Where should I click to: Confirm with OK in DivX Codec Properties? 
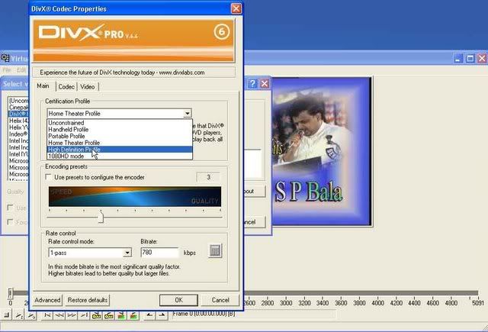178,300
